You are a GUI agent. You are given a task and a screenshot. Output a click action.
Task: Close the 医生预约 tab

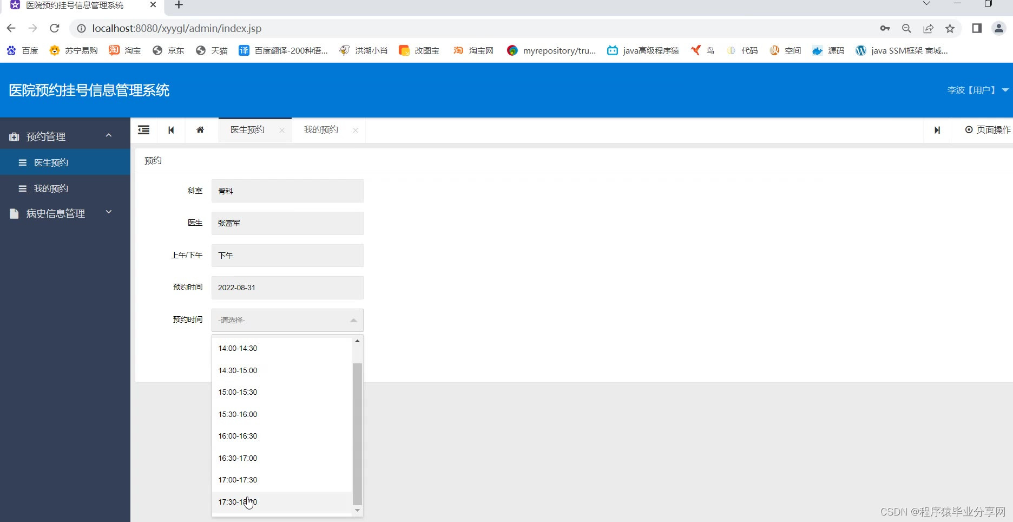[282, 130]
